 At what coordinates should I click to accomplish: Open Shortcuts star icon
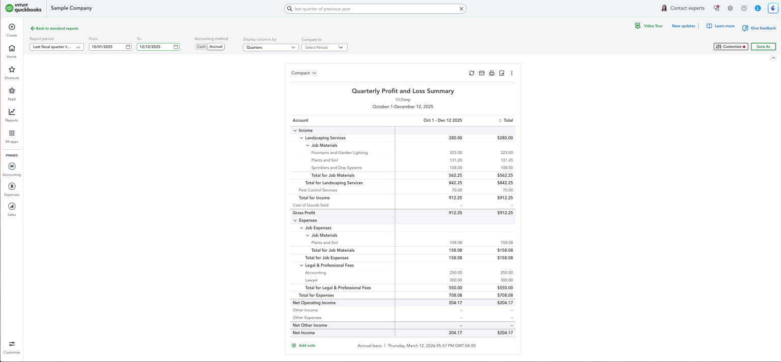12,73
